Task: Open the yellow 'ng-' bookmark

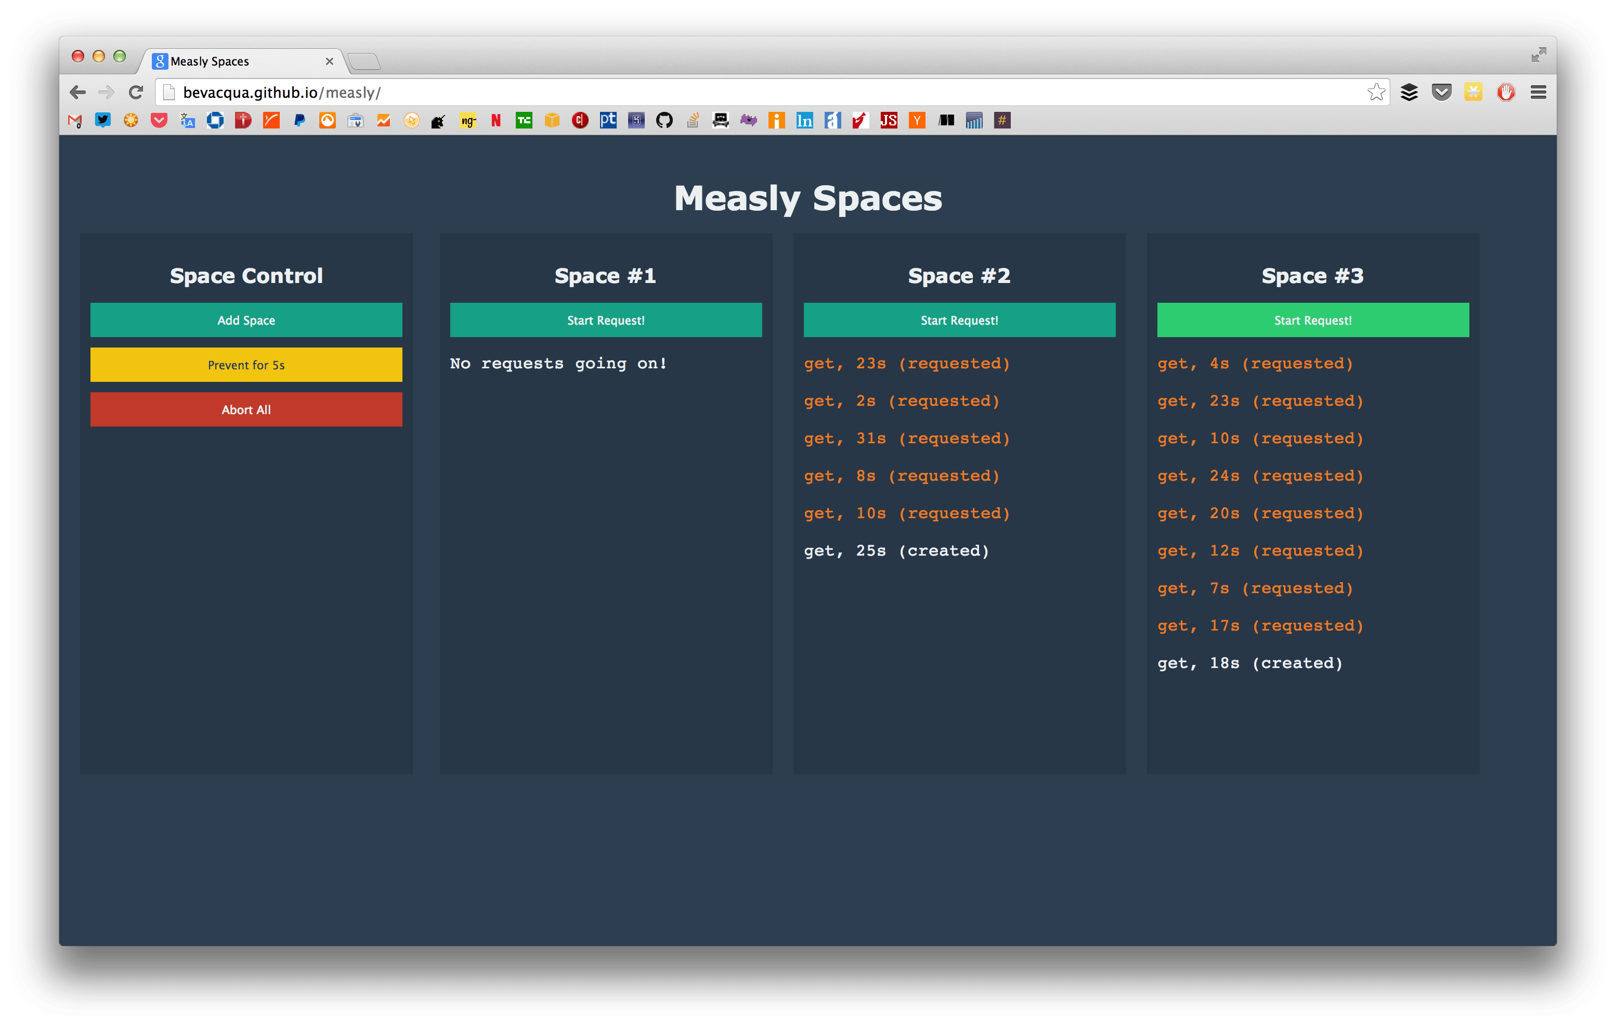Action: tap(468, 121)
